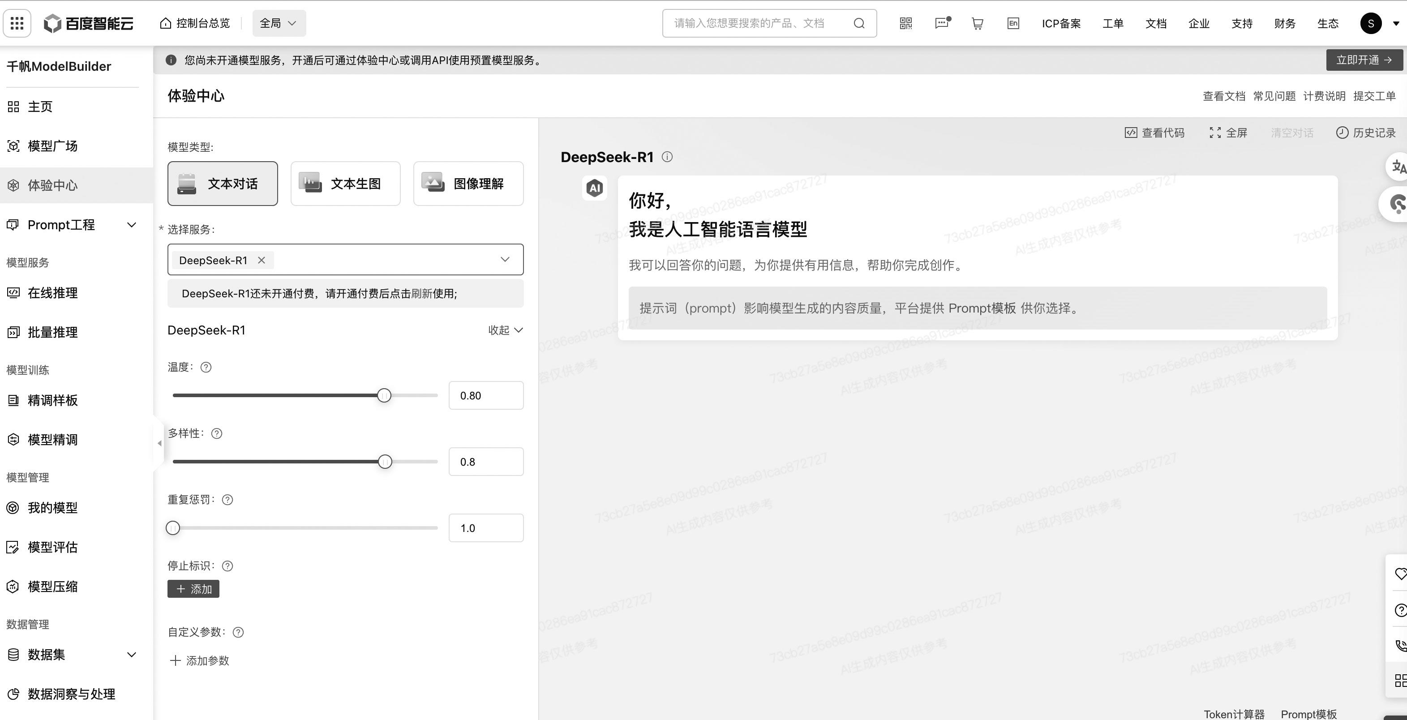Open the QR code icon

coord(905,23)
